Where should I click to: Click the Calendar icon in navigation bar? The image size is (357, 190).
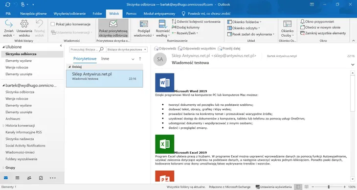pyautogui.click(x=17, y=178)
